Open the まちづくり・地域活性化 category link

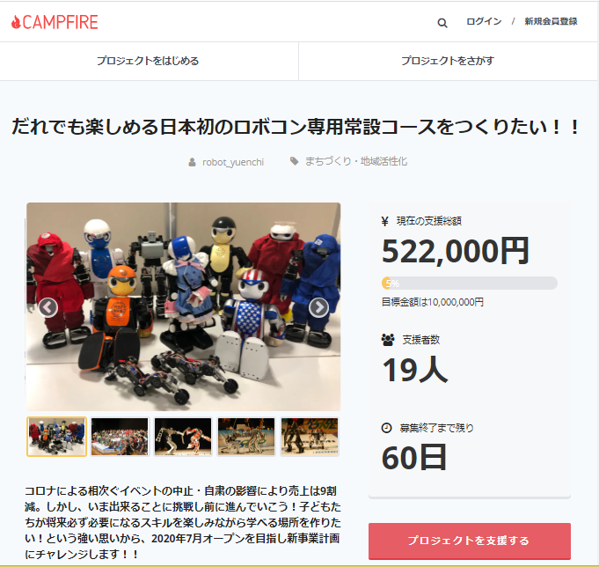click(356, 161)
